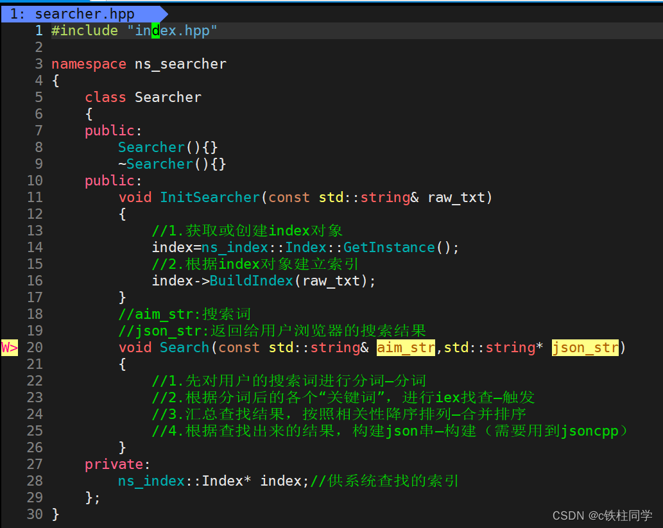The width and height of the screenshot is (663, 528).
Task: Click the Index* member type on line 28
Action: pos(226,481)
